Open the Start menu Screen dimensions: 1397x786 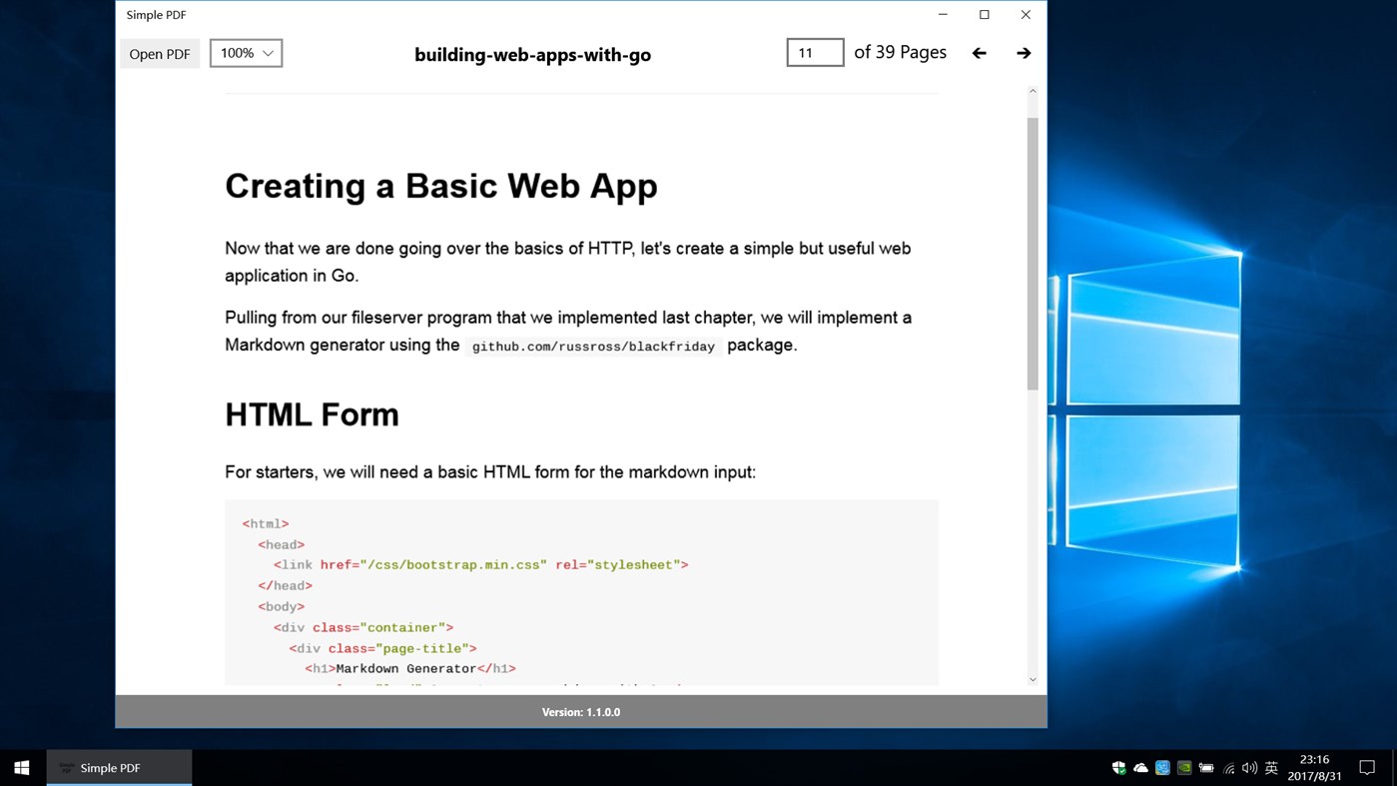click(20, 767)
